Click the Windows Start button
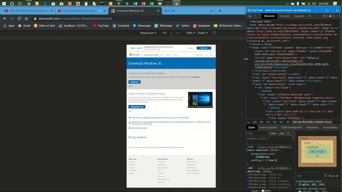This screenshot has height=192, width=342. point(4,4)
